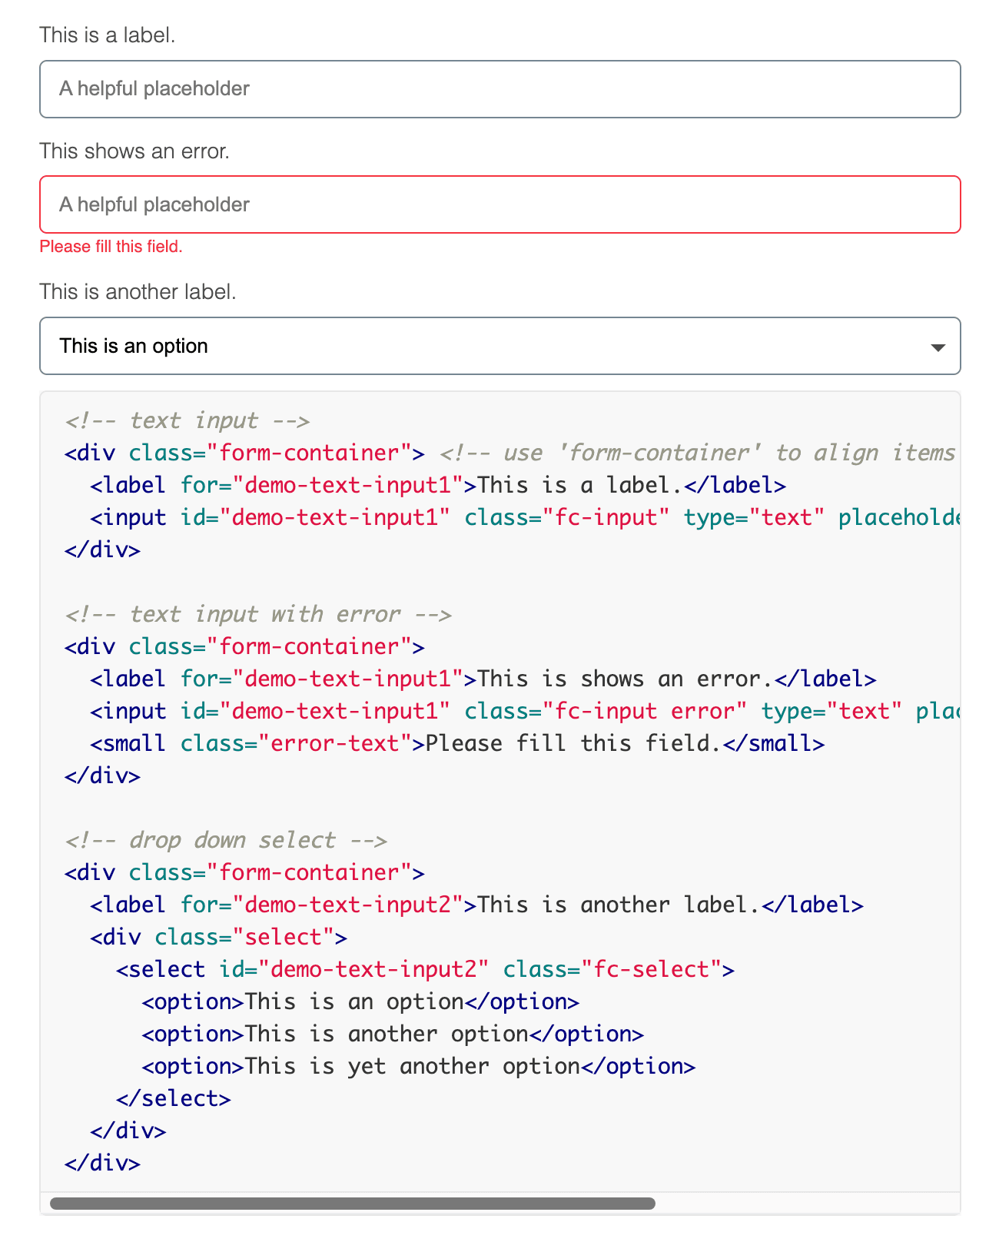This screenshot has width=999, height=1242.
Task: Click the horizontal scrollbar of the code block
Action: click(353, 1204)
